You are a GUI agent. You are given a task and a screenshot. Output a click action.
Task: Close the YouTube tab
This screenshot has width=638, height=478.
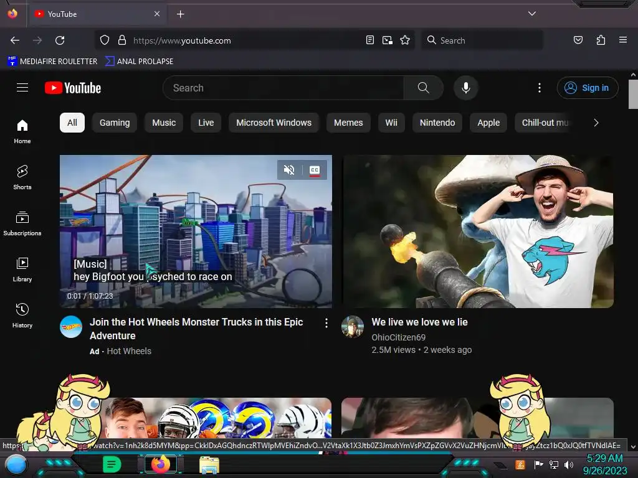click(x=157, y=14)
